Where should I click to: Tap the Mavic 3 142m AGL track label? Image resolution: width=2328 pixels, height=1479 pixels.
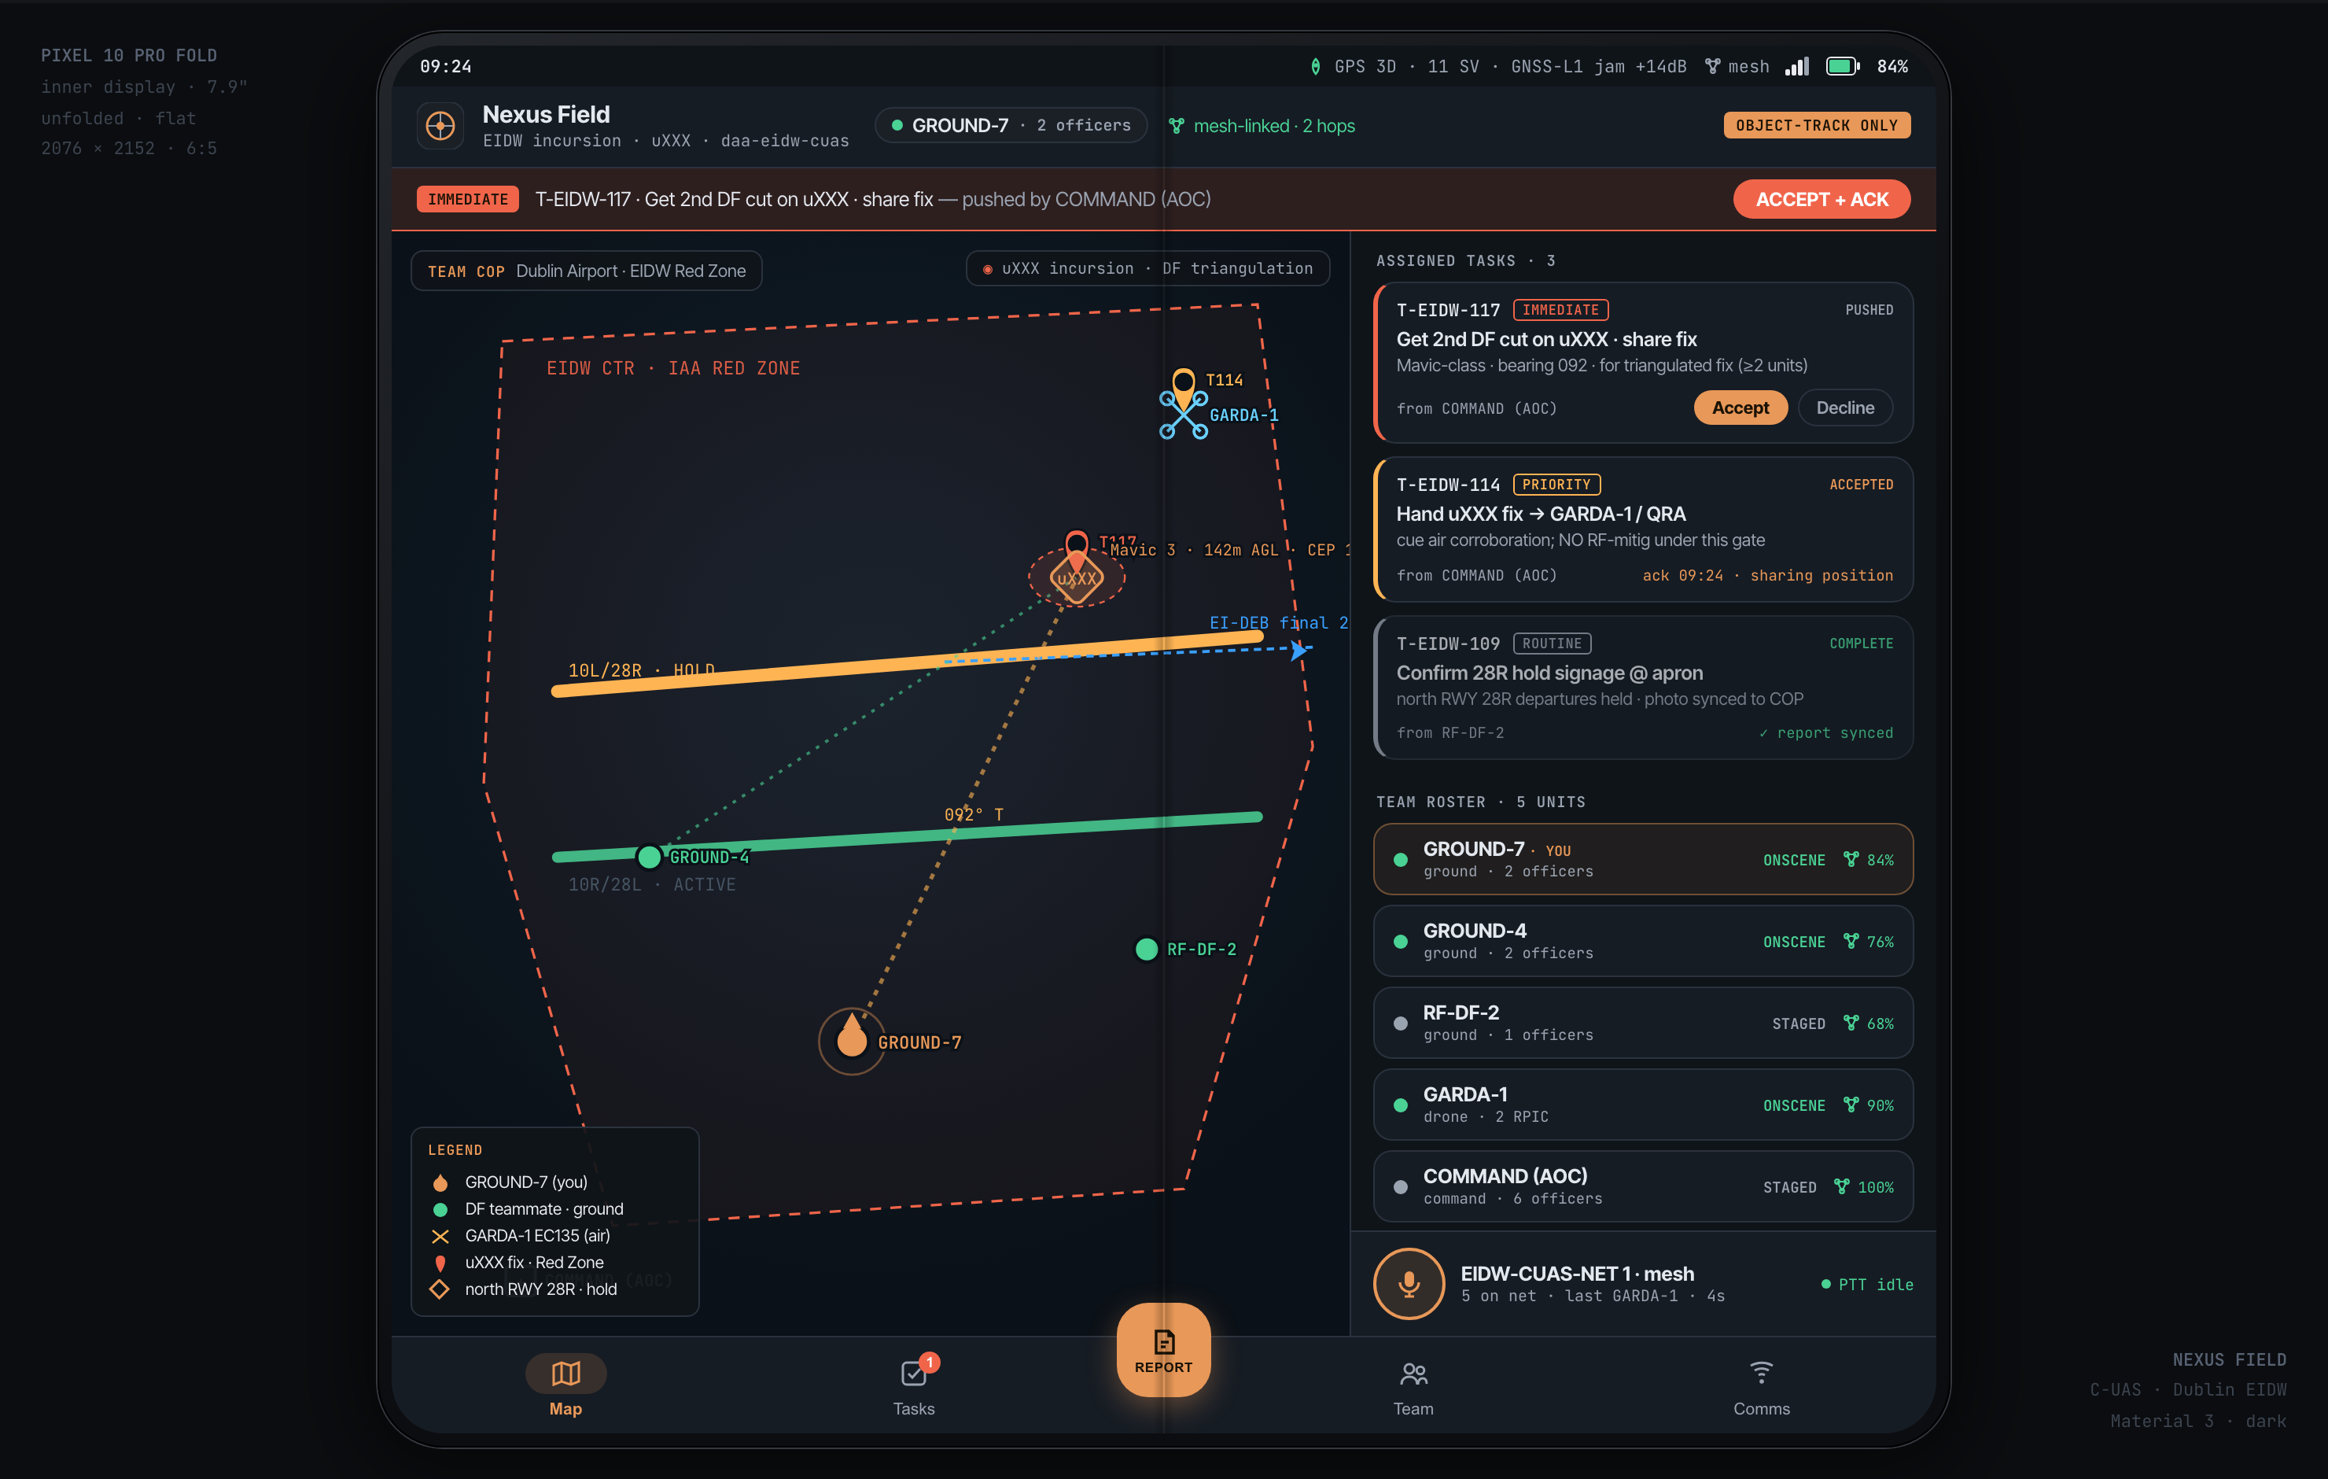[1230, 551]
